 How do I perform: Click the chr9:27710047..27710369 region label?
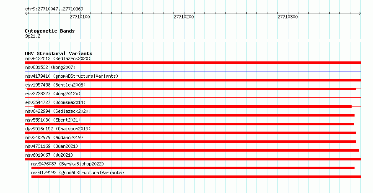54,9
